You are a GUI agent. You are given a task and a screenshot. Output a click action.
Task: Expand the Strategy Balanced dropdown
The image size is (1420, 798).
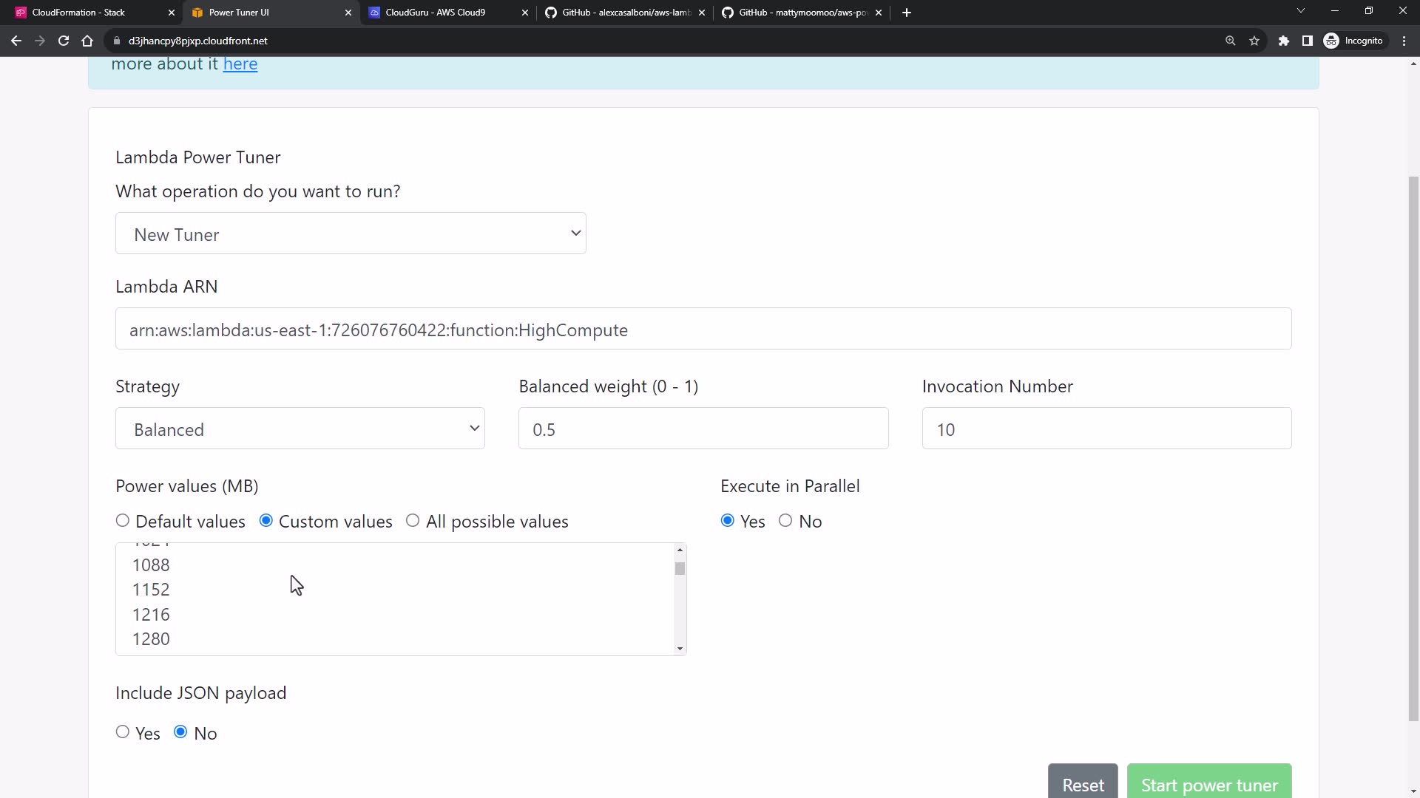[x=300, y=429]
